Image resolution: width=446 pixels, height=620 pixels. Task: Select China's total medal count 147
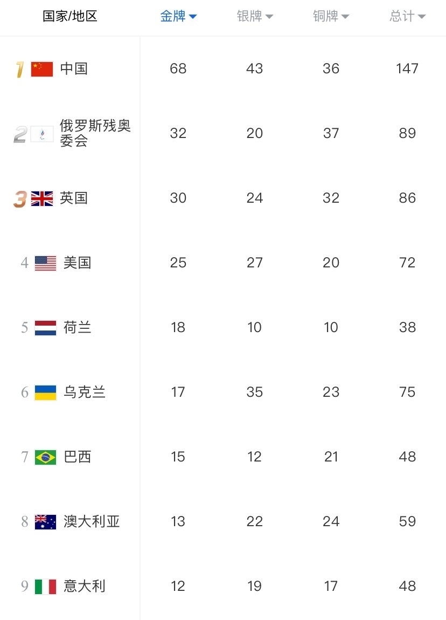coord(407,68)
